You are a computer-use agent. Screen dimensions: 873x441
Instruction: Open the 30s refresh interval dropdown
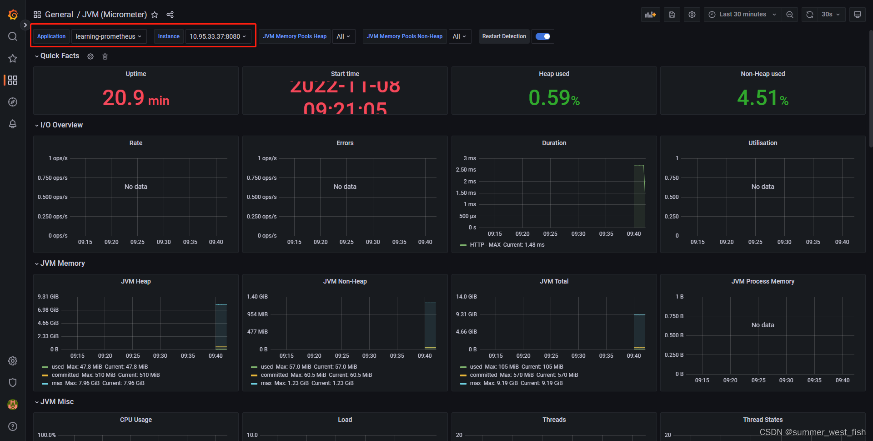[x=831, y=14]
